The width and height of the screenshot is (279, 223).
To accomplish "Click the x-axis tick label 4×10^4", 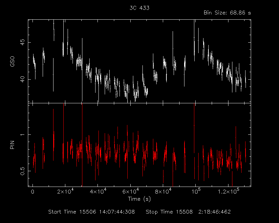I will click(98, 191).
